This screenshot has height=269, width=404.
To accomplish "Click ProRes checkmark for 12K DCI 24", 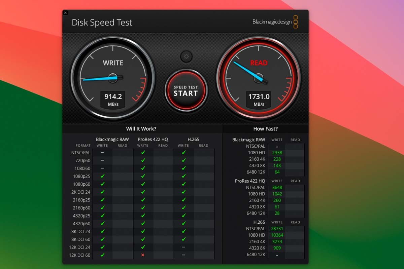I will point(143,247).
